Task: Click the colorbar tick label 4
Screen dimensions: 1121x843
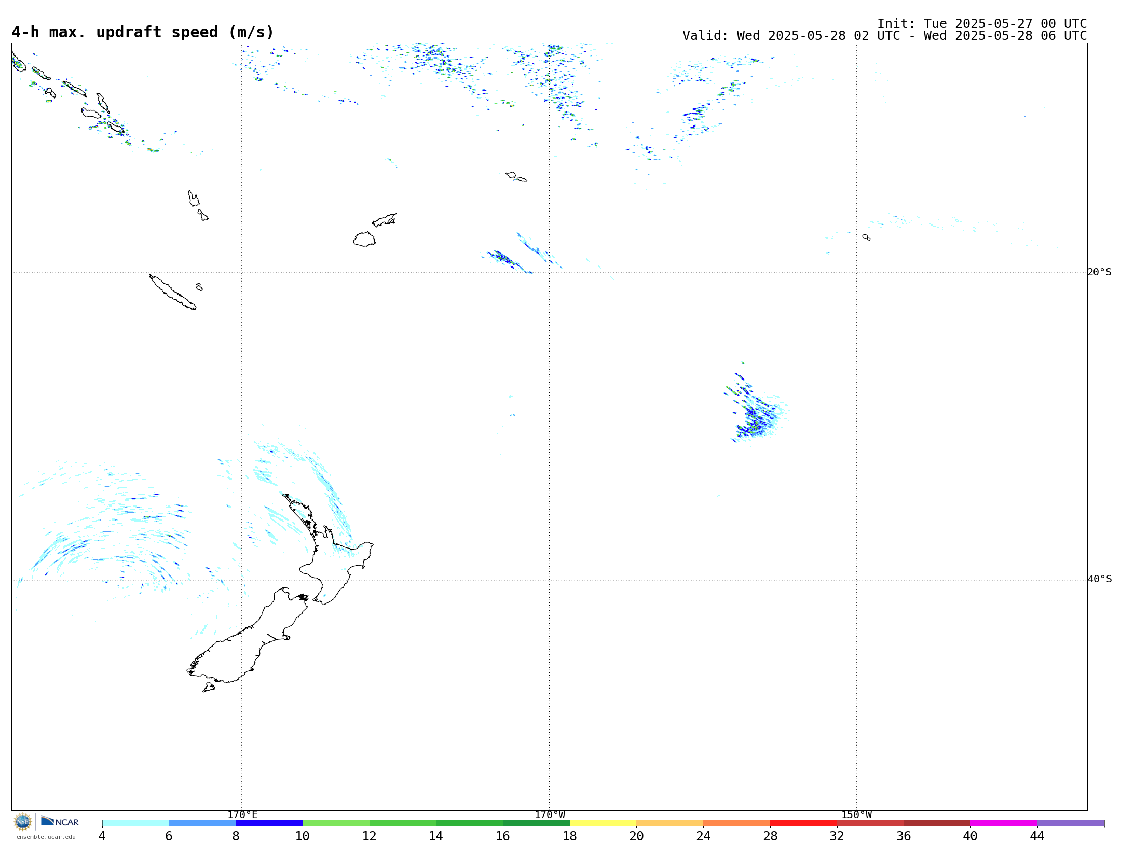Action: pyautogui.click(x=102, y=836)
